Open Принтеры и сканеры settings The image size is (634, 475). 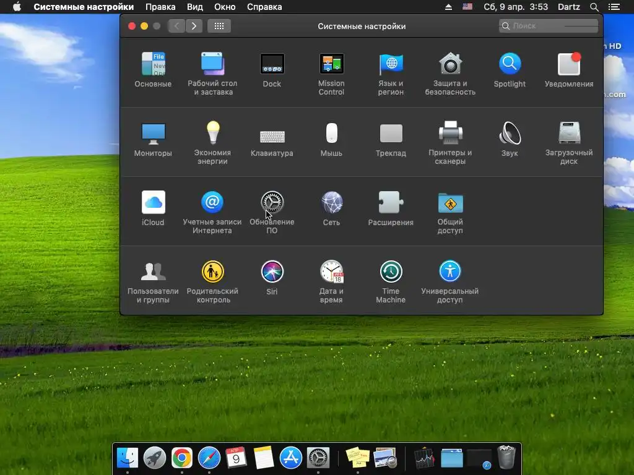click(450, 143)
